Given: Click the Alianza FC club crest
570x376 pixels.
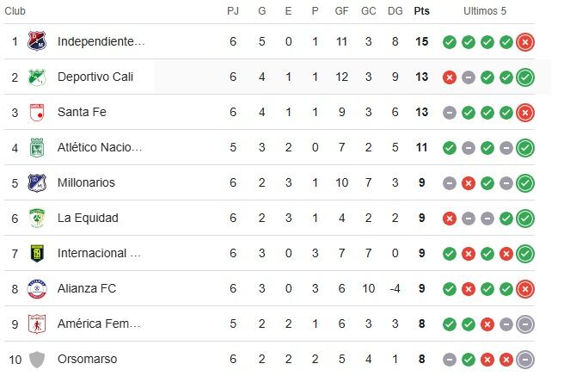Looking at the screenshot, I should (36, 288).
